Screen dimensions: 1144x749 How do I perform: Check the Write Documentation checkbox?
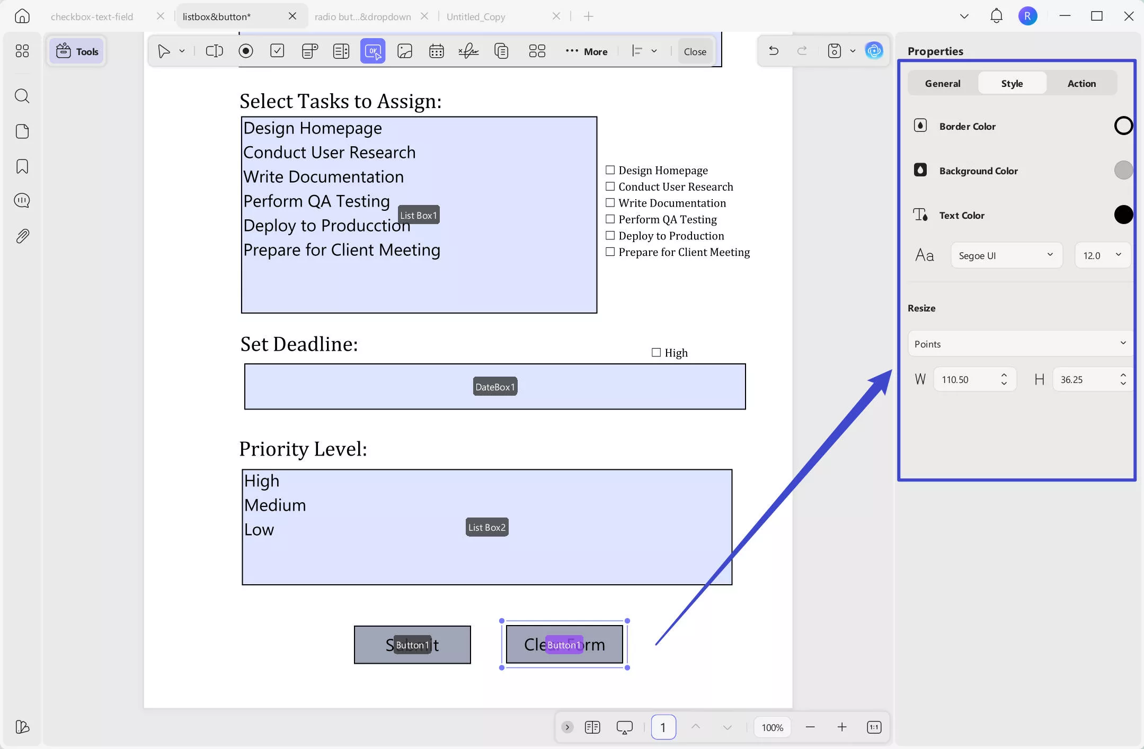pos(610,203)
